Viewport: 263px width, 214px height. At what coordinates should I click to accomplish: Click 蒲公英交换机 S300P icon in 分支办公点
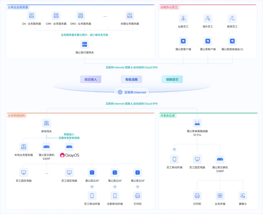220,159
